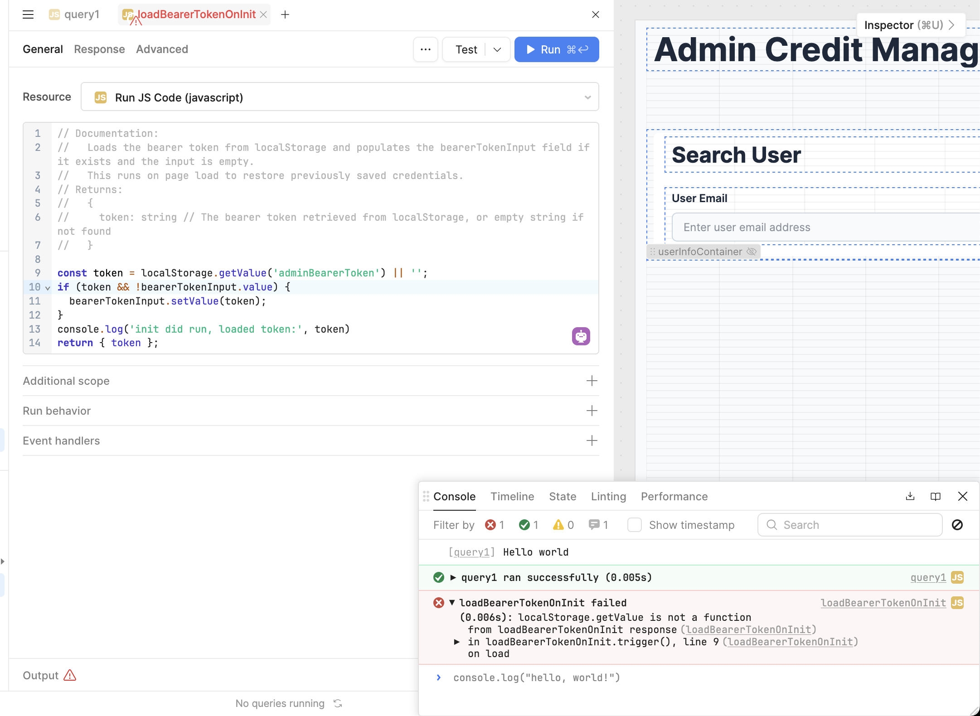The image size is (980, 716).
Task: Open the three-dots more options menu
Action: click(425, 49)
